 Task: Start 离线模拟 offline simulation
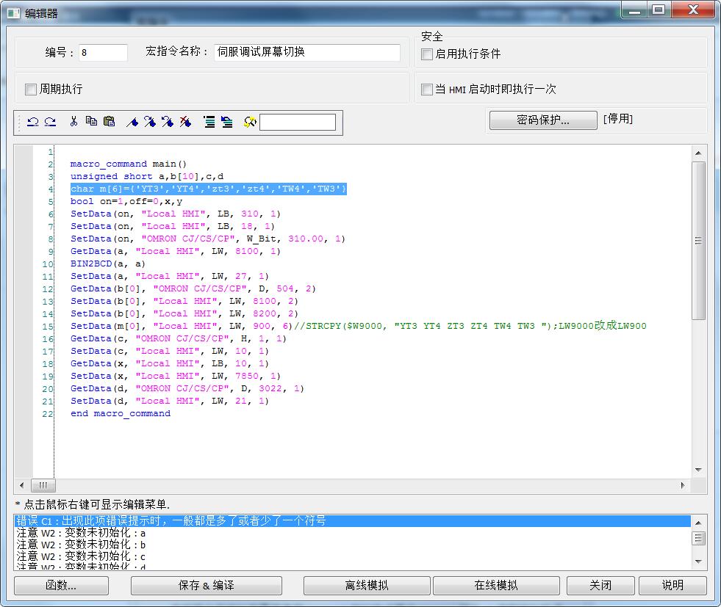point(367,585)
